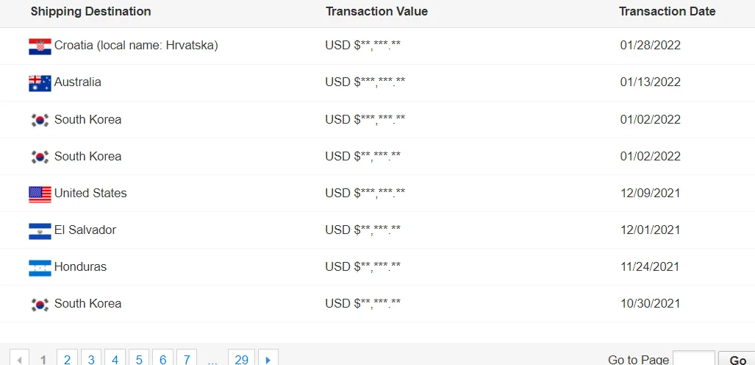Click the Transaction Date column header
Image resolution: width=755 pixels, height=365 pixels.
click(x=667, y=12)
